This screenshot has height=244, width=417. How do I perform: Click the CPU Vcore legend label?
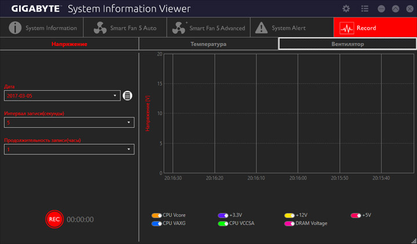(174, 215)
